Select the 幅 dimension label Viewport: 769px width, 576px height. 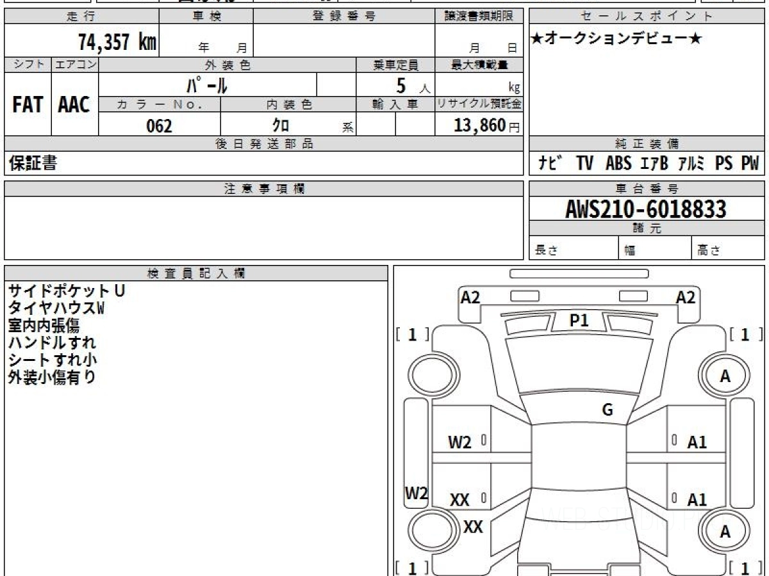[630, 251]
